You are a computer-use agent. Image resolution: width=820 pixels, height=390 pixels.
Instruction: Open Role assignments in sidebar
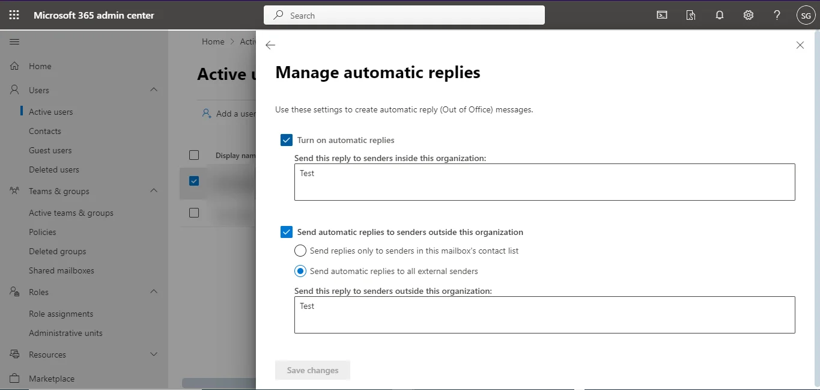[61, 314]
